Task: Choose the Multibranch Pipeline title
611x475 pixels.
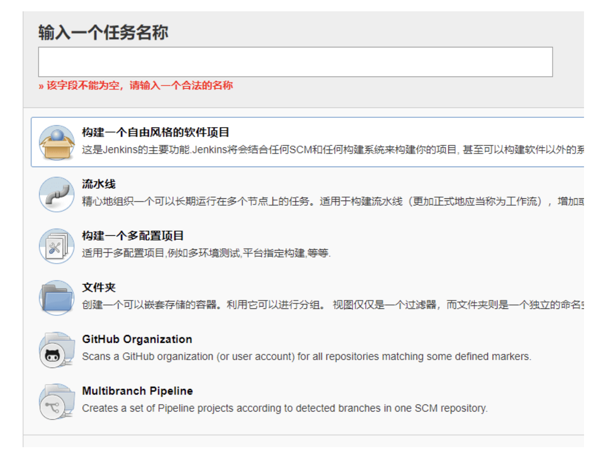Action: pyautogui.click(x=138, y=391)
